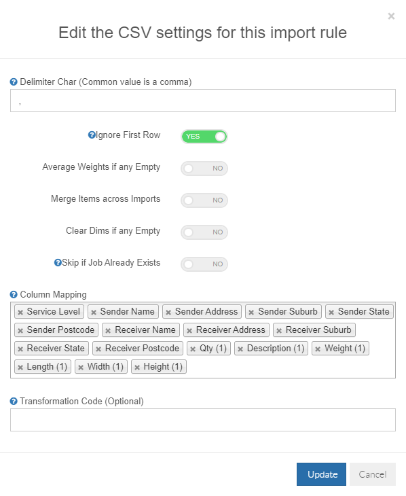Image resolution: width=406 pixels, height=496 pixels.
Task: Remove the Height (1) mapping tag
Action: pyautogui.click(x=137, y=368)
